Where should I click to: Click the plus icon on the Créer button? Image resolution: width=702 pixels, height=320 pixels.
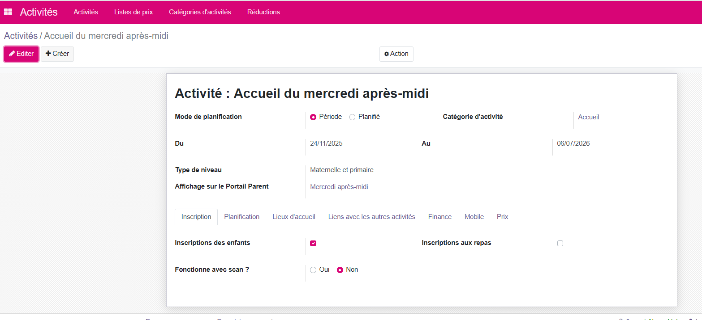[47, 53]
